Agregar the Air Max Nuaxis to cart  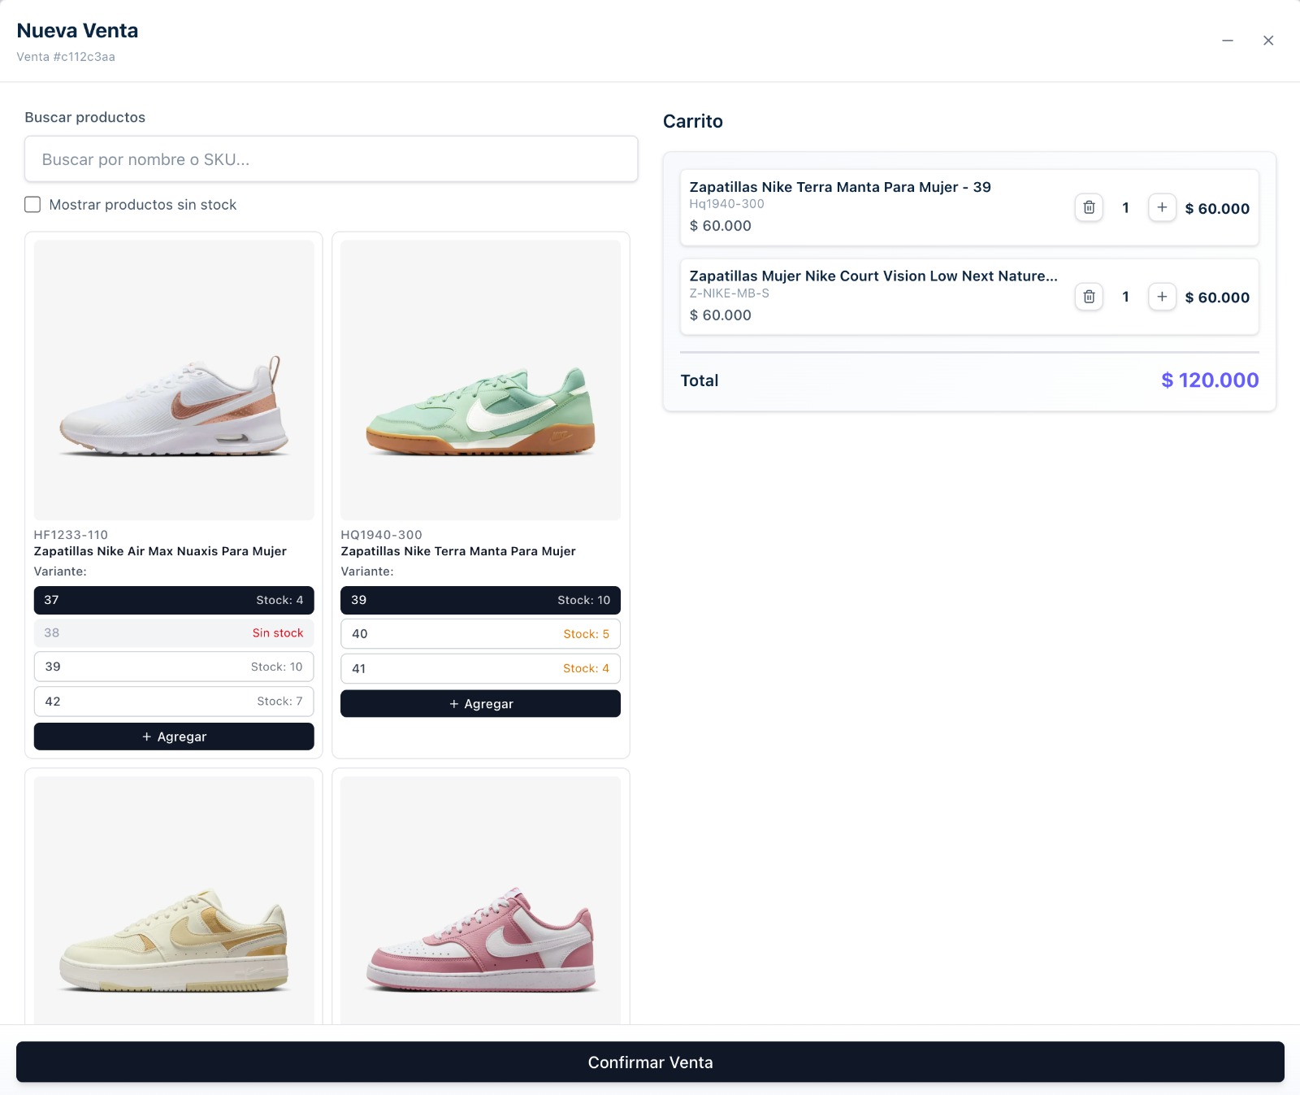pos(173,737)
